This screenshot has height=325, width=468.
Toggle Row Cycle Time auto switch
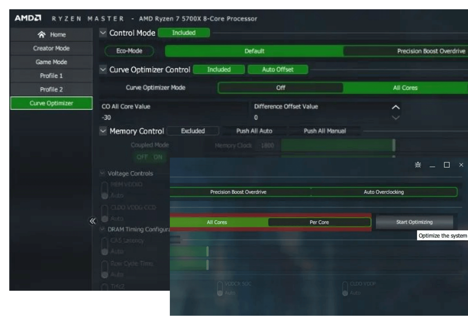tap(105, 269)
